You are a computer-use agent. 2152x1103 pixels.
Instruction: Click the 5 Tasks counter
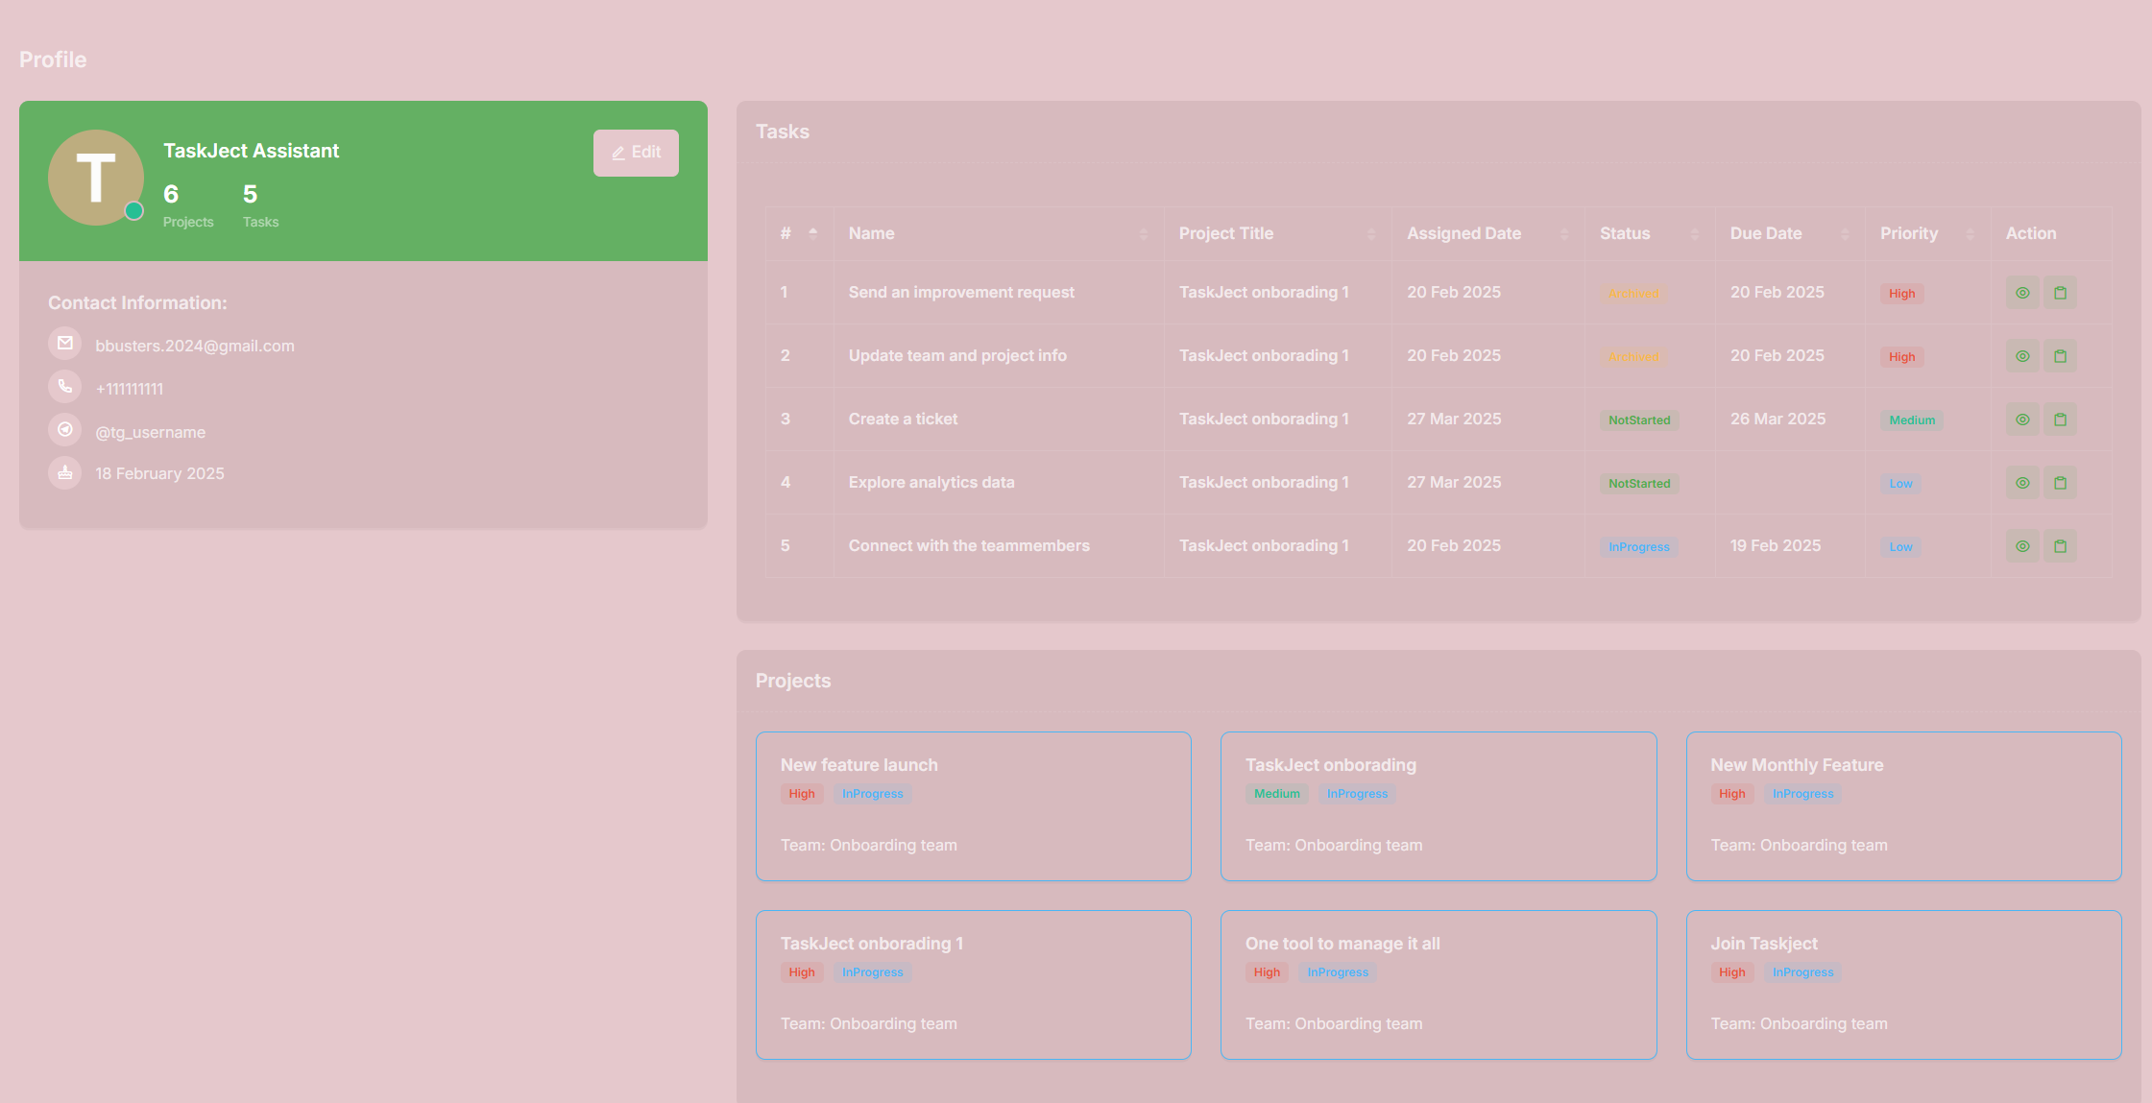coord(260,206)
